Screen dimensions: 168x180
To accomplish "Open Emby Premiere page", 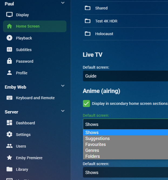I will tap(29, 158).
